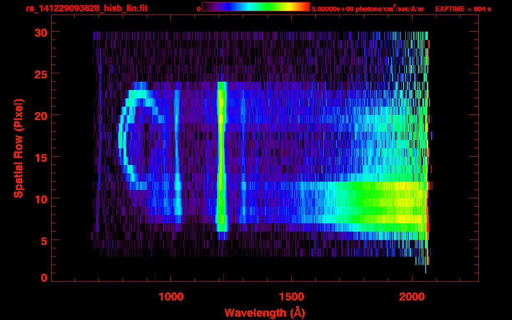The height and width of the screenshot is (320, 512).
Task: Click the 2000 wavelength tick label
Action: [x=412, y=296]
